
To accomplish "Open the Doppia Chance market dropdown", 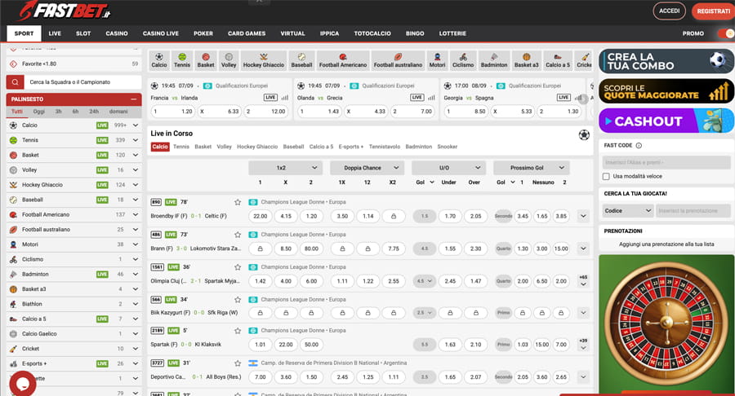I will coord(367,168).
